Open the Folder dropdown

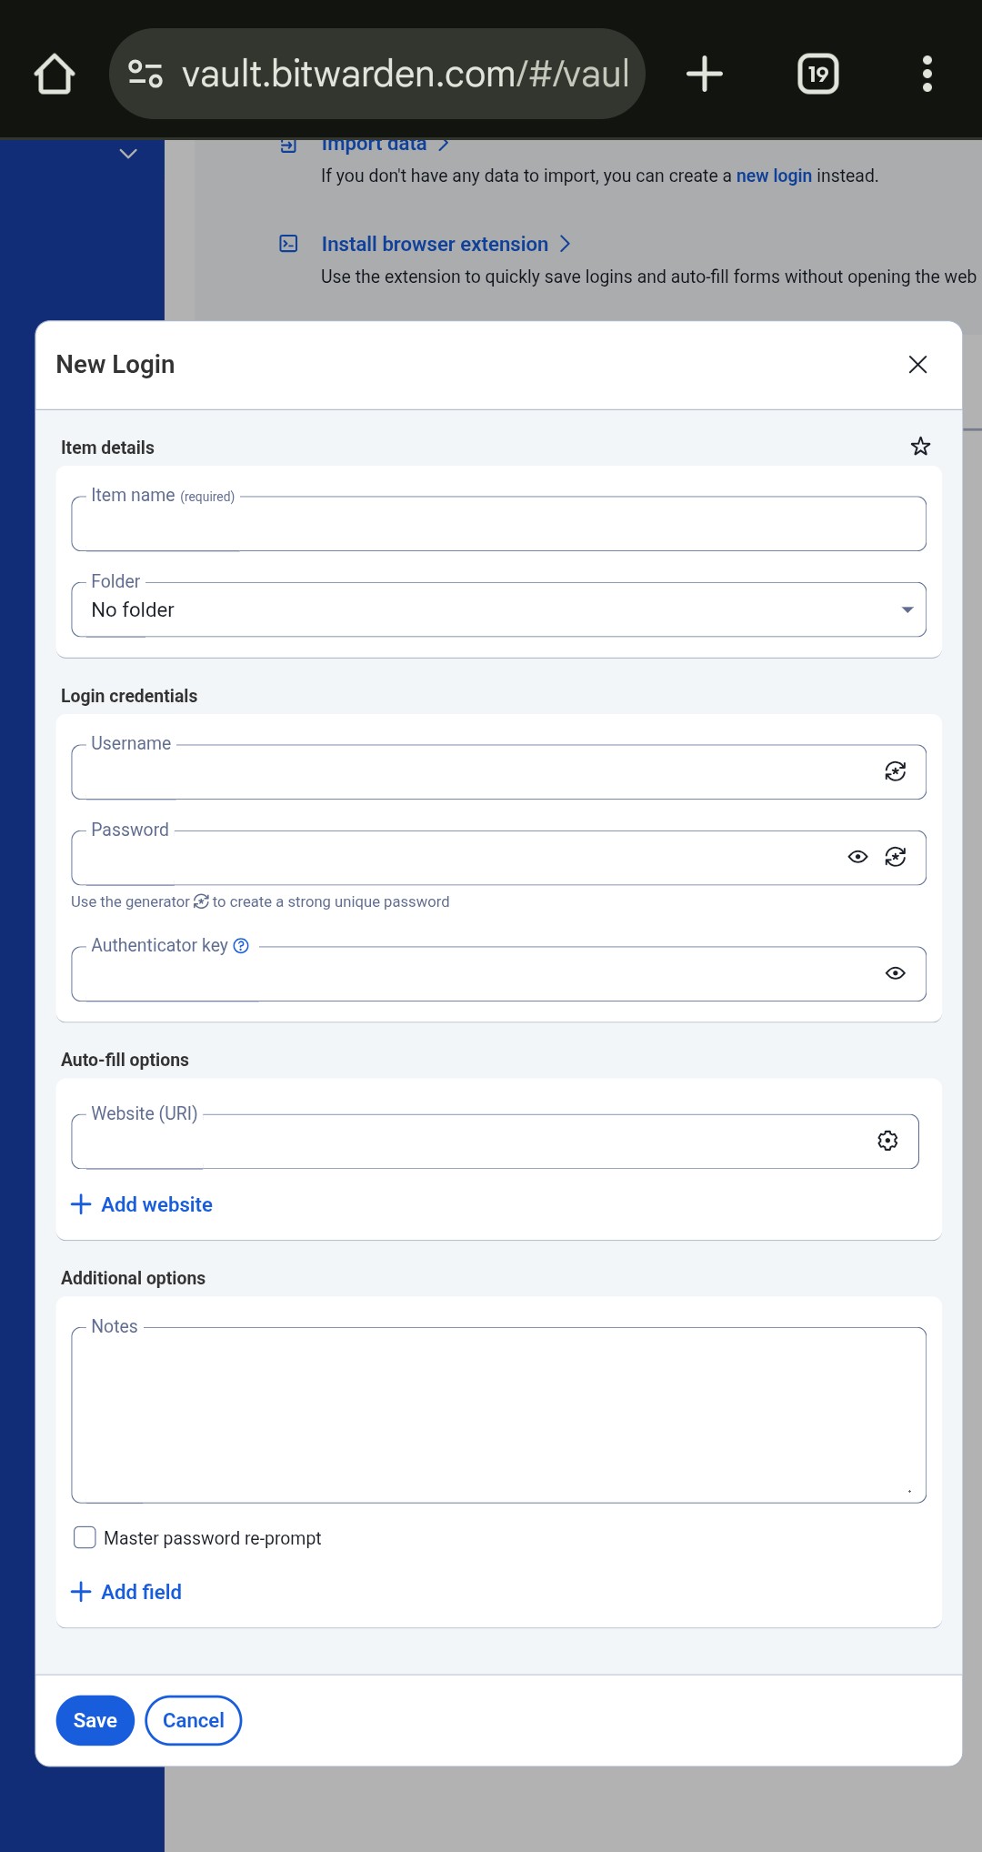tap(498, 609)
